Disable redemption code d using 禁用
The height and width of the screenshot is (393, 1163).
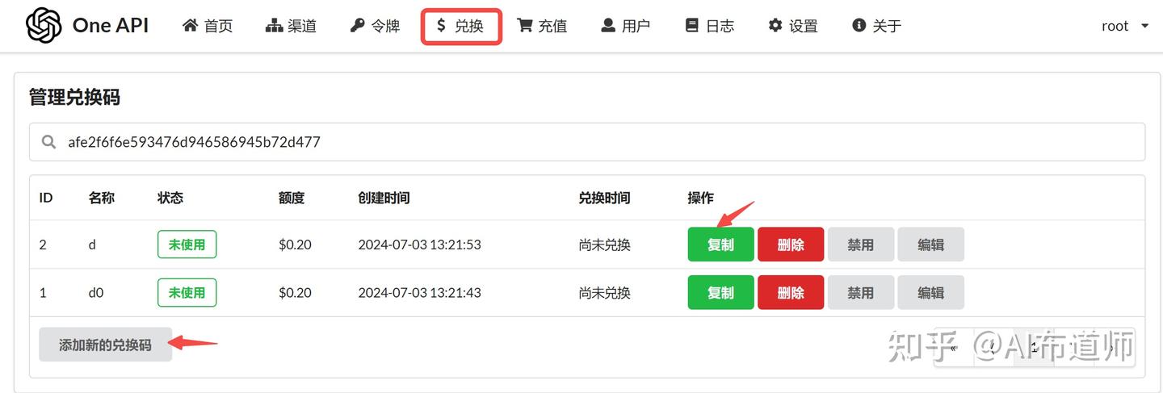pyautogui.click(x=860, y=245)
